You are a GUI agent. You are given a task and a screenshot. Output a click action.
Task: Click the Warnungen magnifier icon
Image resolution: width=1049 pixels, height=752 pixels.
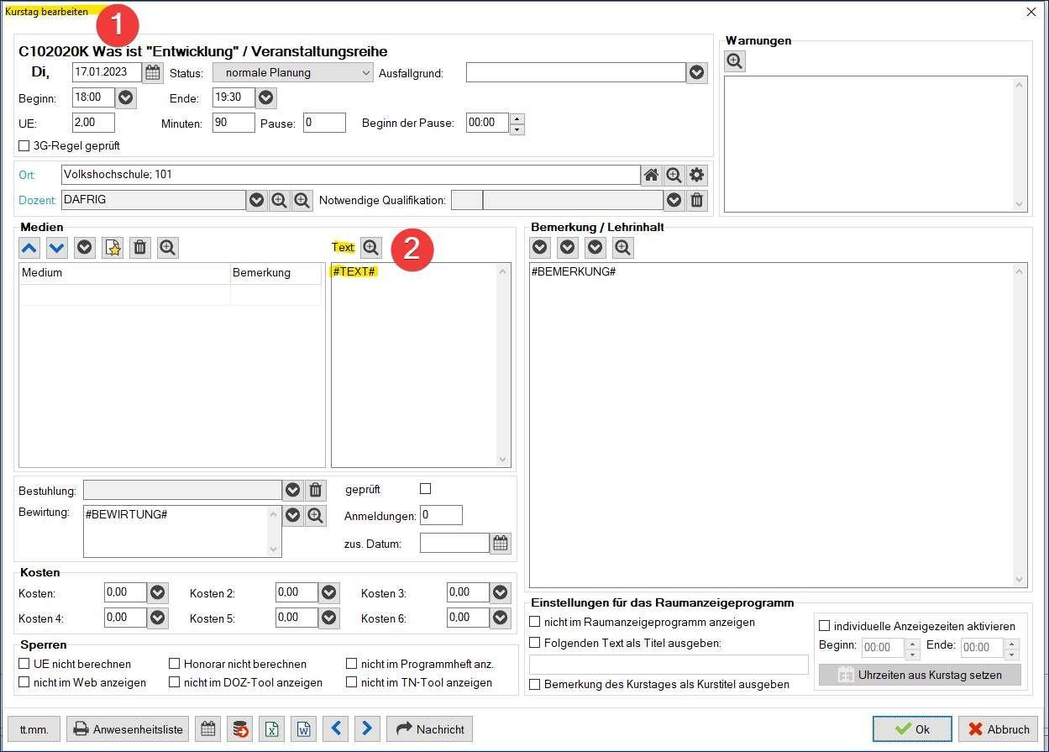tap(735, 61)
